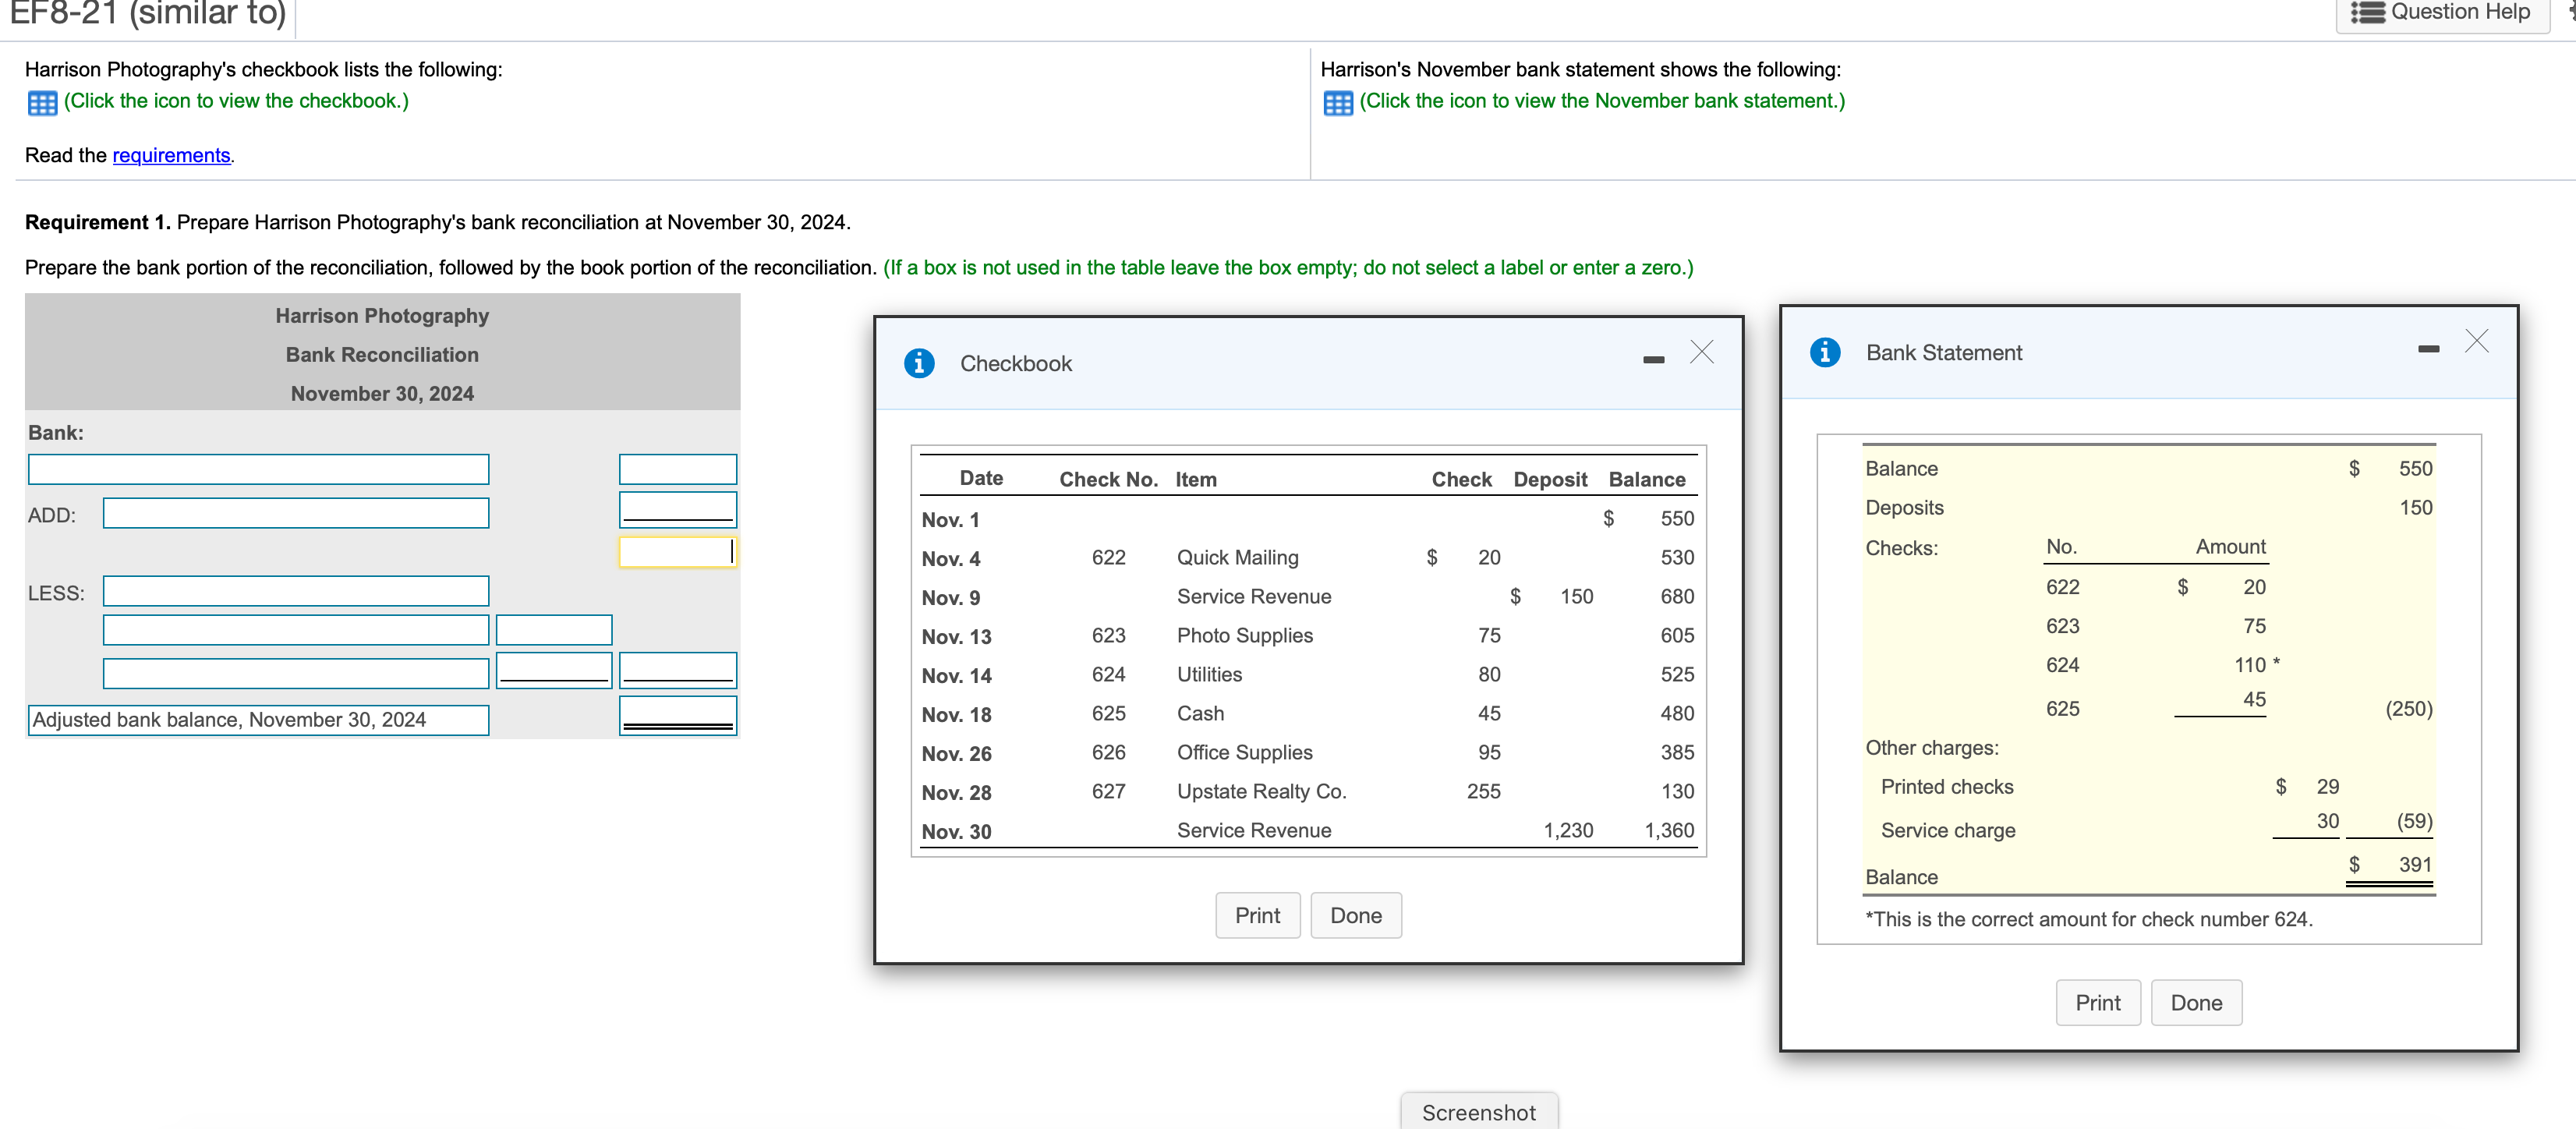
Task: Close the Checkbook dialog with X
Action: pos(1701,352)
